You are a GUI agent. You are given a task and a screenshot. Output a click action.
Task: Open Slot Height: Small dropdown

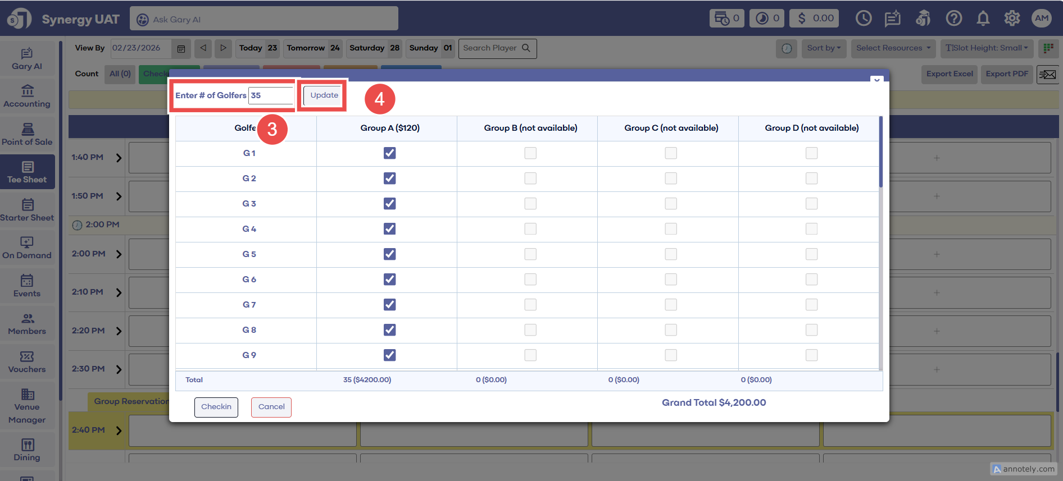pyautogui.click(x=987, y=48)
